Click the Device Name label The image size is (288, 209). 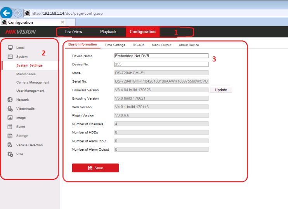(82, 56)
